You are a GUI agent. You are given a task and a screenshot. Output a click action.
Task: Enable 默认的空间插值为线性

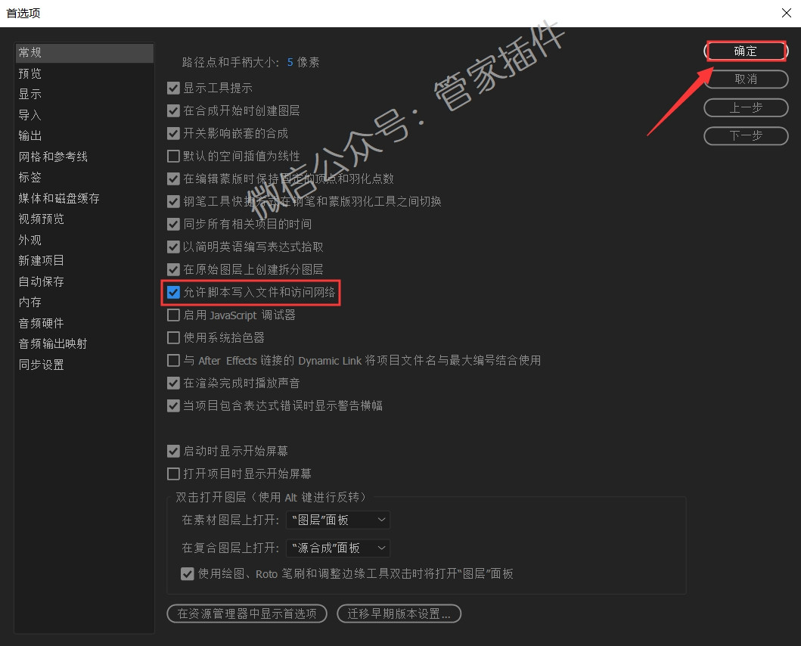coord(173,156)
